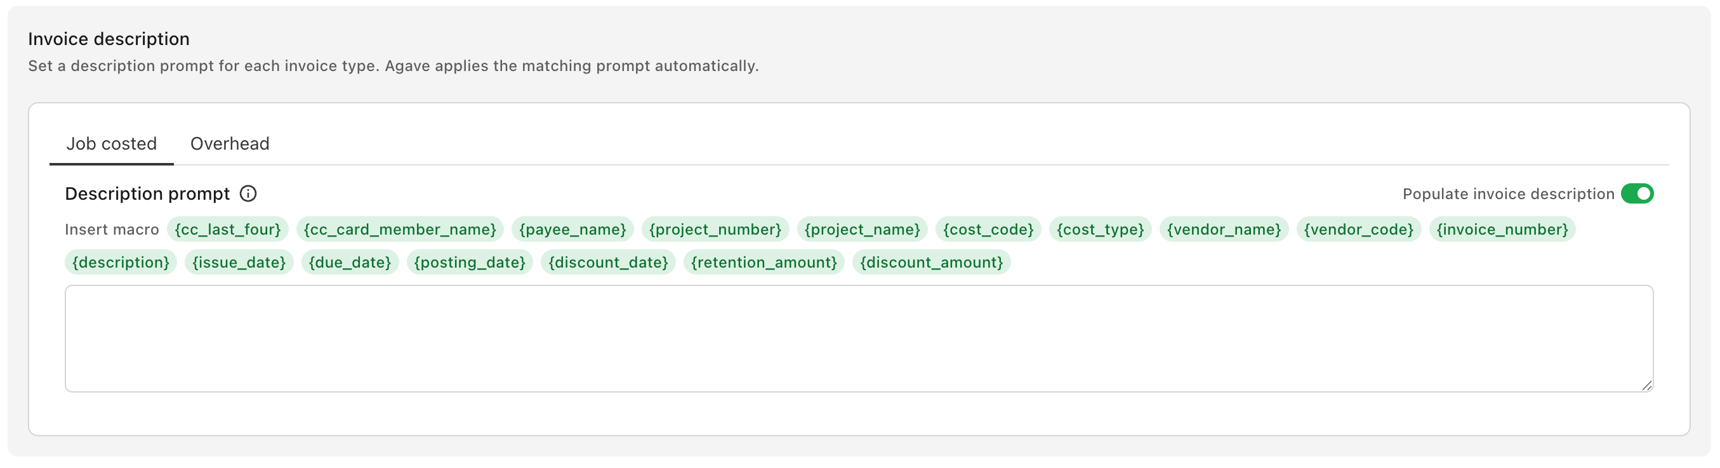This screenshot has height=468, width=1720.
Task: Insert the {project_number} macro
Action: (715, 230)
